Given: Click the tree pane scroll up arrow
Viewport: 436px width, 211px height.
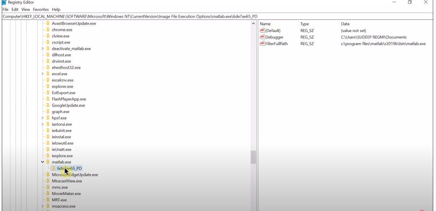Looking at the screenshot, I should [253, 24].
